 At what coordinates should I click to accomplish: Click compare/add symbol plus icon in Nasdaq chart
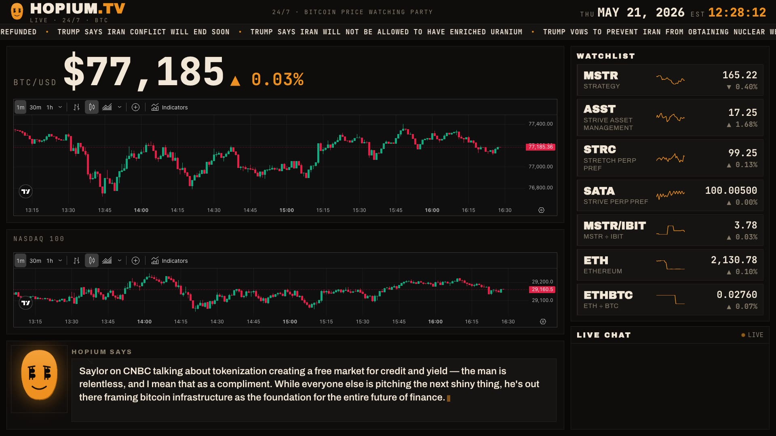(136, 261)
